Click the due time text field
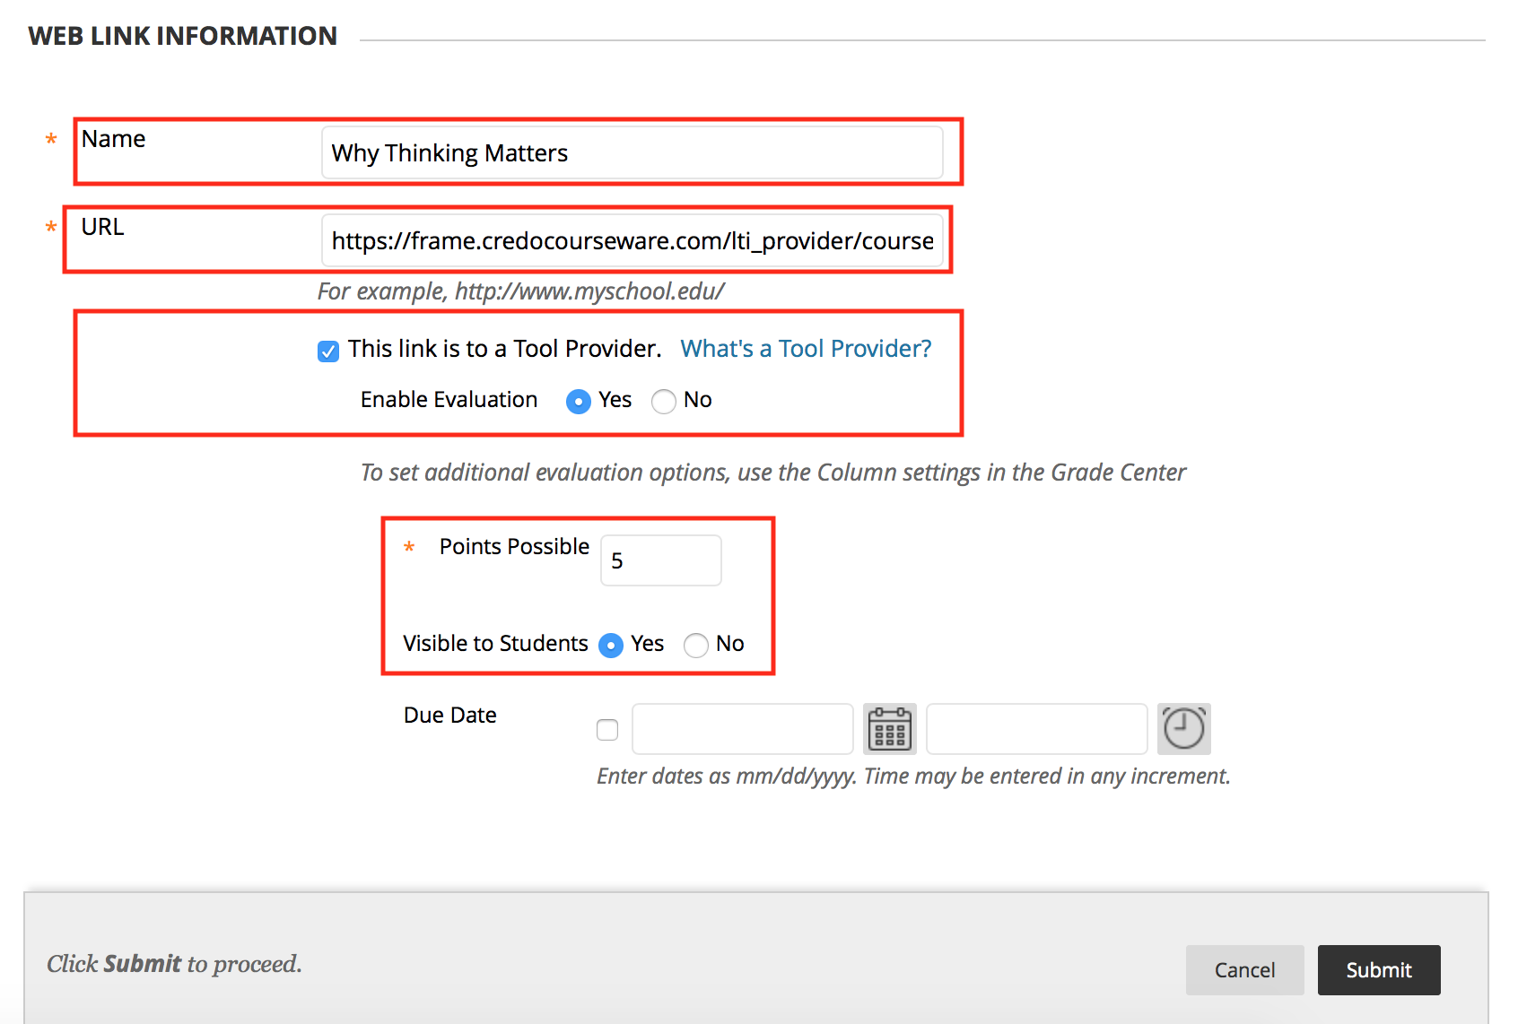 tap(1037, 729)
